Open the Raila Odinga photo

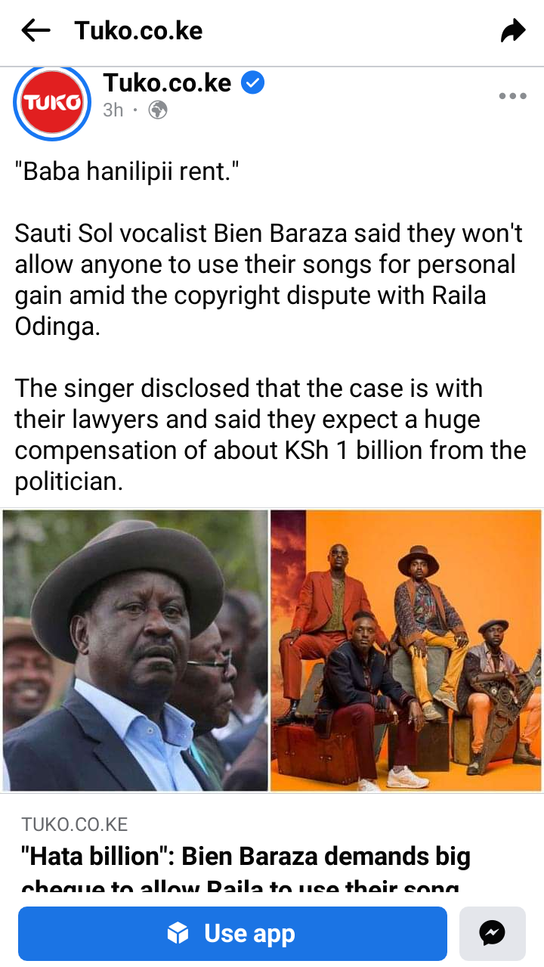[x=135, y=650]
